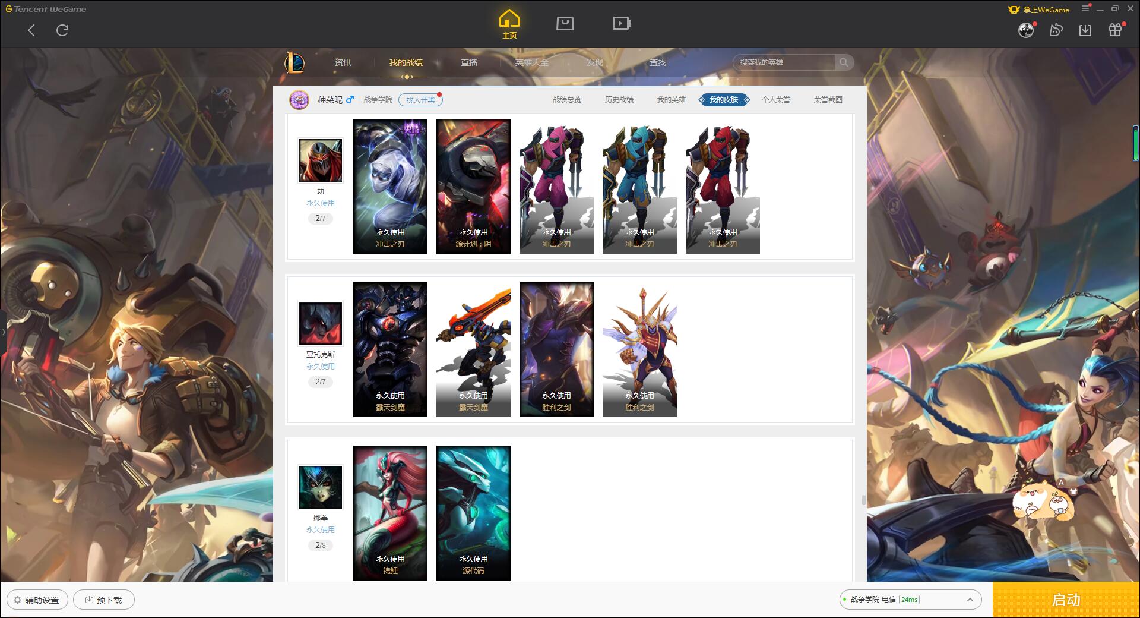Open the 主页 home icon

pos(509,24)
